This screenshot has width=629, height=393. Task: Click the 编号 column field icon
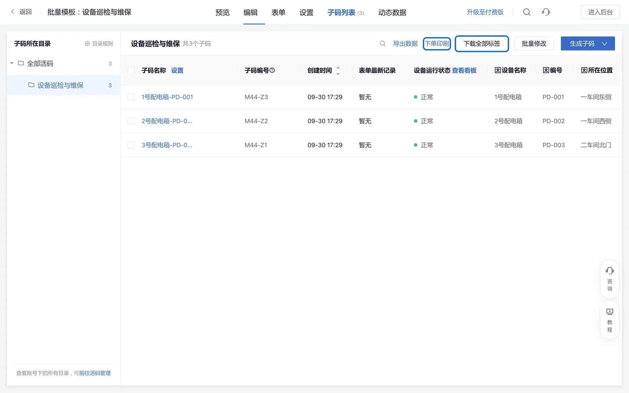(x=546, y=70)
